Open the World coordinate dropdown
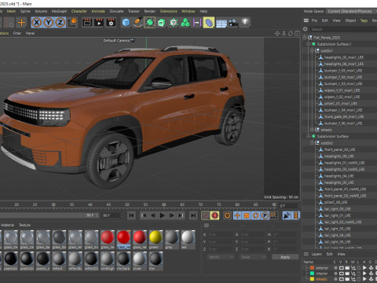377x283 pixels. (x=221, y=257)
